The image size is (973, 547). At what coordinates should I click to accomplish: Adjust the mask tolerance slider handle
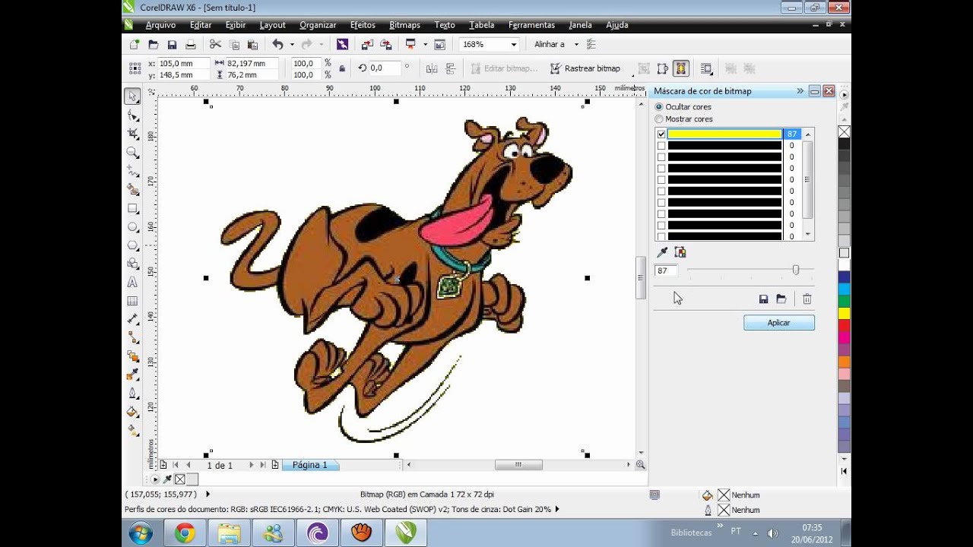point(796,270)
